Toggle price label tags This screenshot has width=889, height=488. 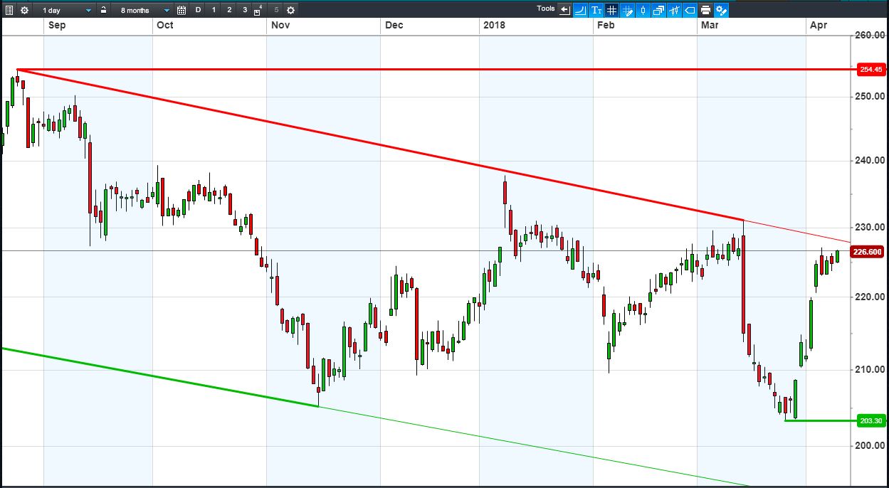(x=690, y=10)
